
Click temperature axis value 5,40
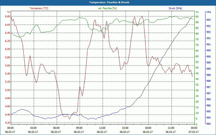point(8,73)
